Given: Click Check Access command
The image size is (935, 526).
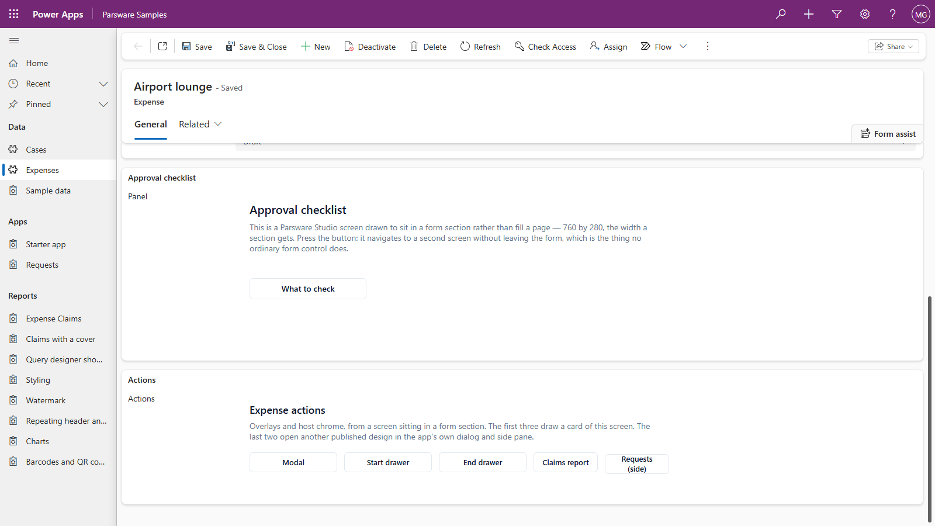Looking at the screenshot, I should point(545,46).
